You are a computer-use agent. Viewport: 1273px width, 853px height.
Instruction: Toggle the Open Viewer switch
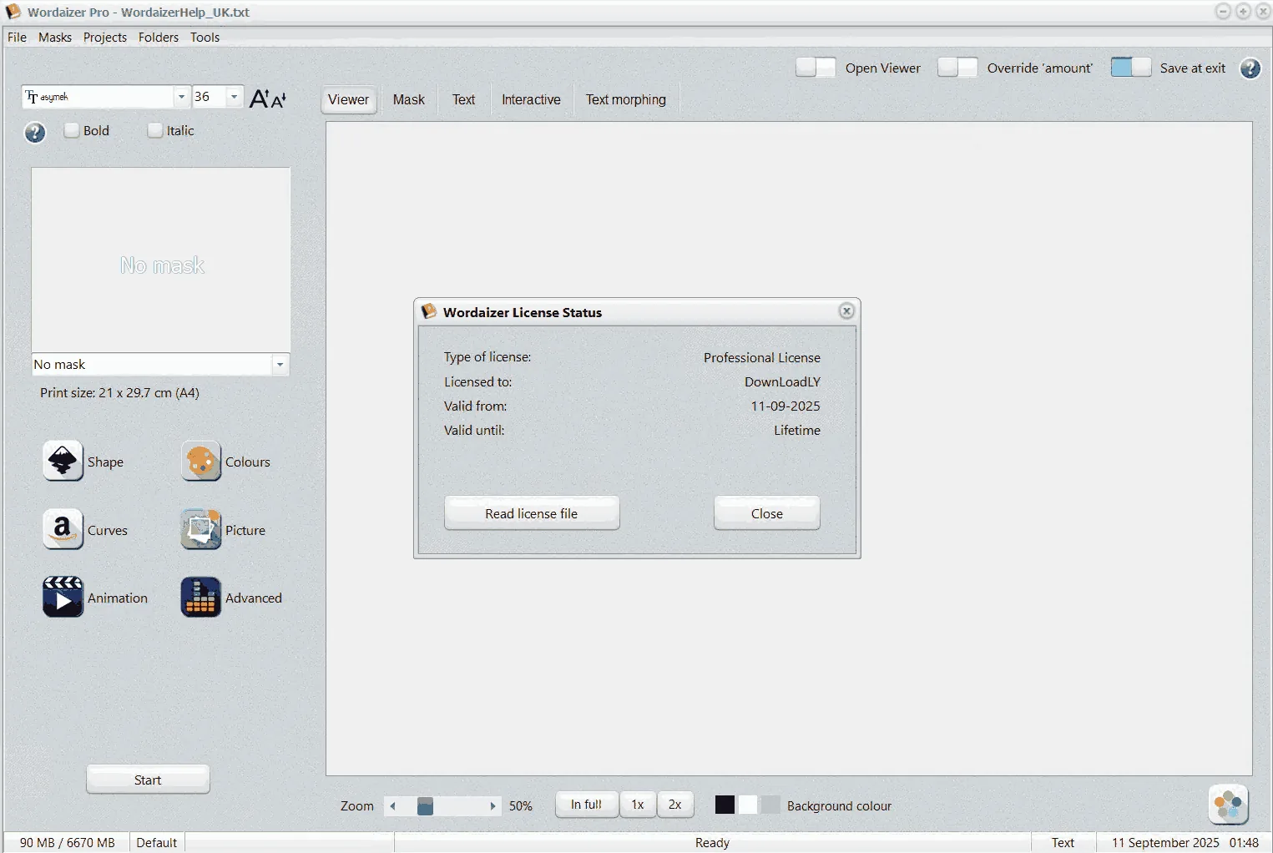(815, 68)
